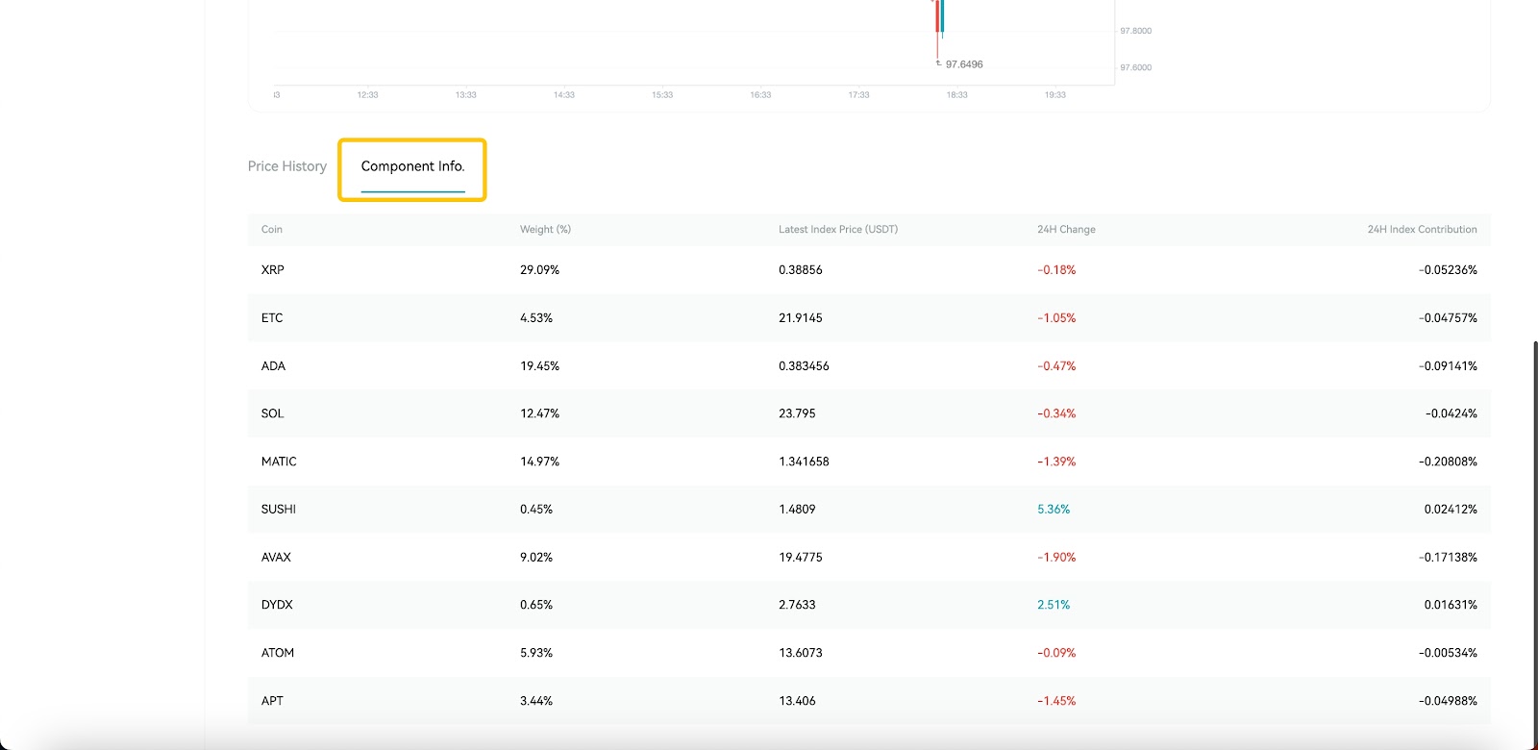Click DYDX index price 2.7633
The image size is (1538, 750).
tap(797, 605)
